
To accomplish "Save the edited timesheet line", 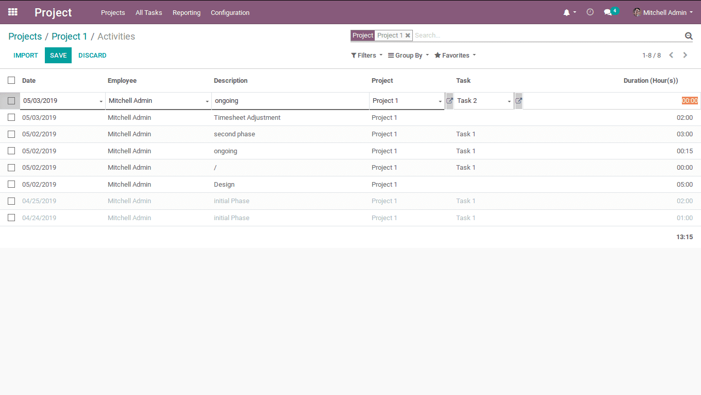I will click(x=58, y=55).
